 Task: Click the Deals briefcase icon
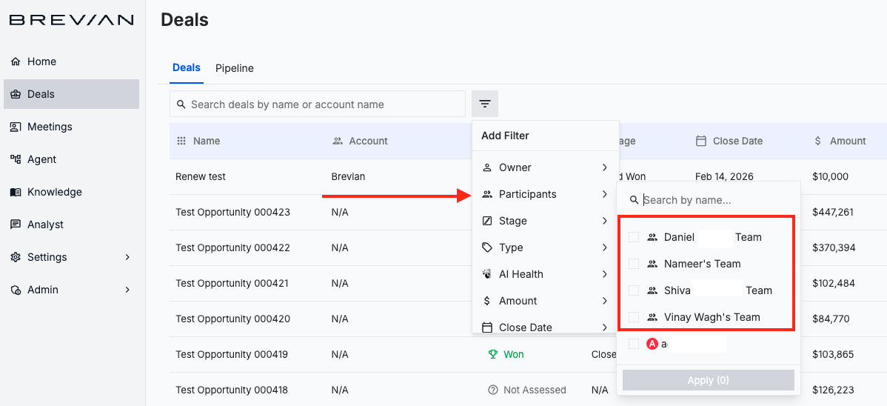[16, 94]
